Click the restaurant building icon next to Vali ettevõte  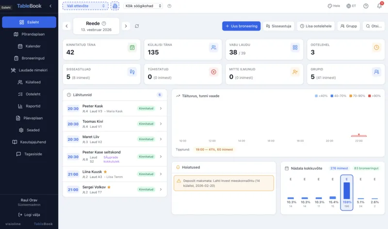pos(115,6)
